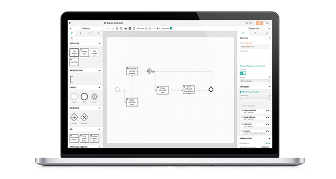Open the second Properties panel tab
Viewport: 336px width, 179px height.
(x=255, y=33)
